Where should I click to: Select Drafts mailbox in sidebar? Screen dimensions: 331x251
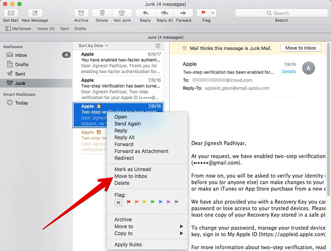tap(36, 64)
